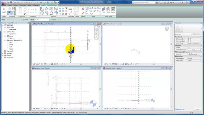Click the Start-End-Radius Arc draw tool
The height and width of the screenshot is (115, 204).
tap(87, 11)
